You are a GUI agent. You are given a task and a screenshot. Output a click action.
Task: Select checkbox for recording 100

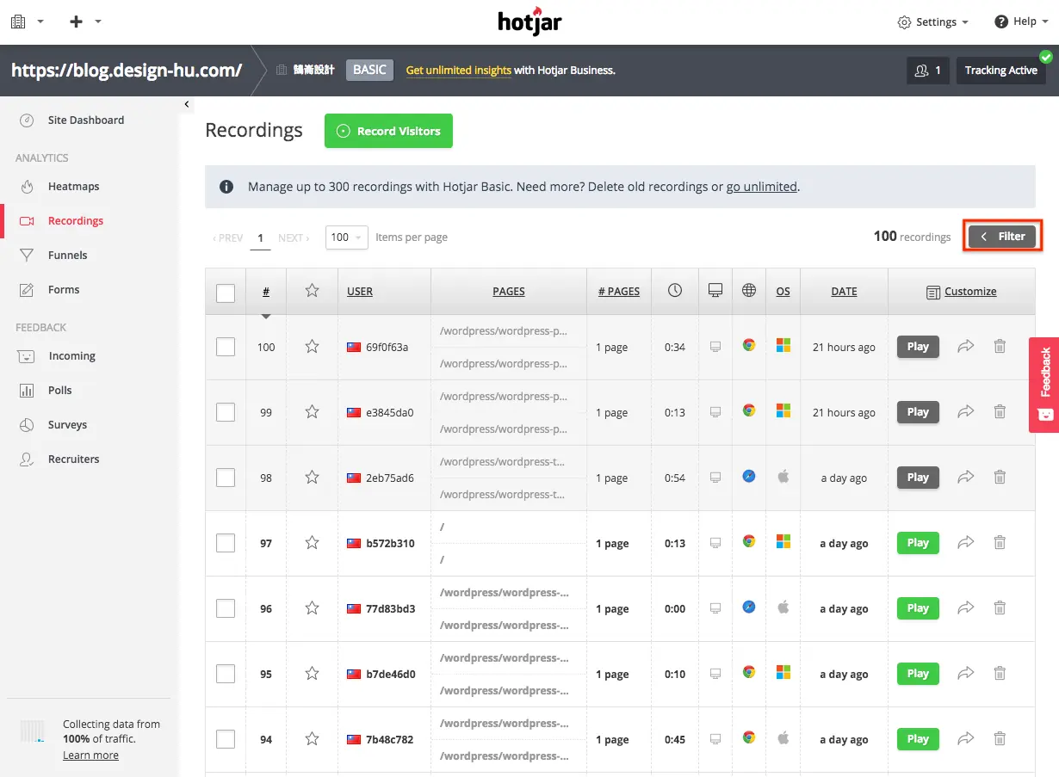click(x=226, y=347)
